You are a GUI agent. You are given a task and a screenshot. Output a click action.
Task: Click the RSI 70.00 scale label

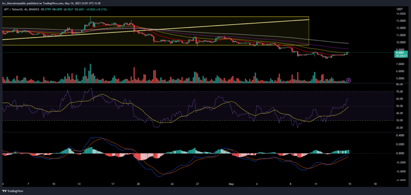pyautogui.click(x=400, y=92)
